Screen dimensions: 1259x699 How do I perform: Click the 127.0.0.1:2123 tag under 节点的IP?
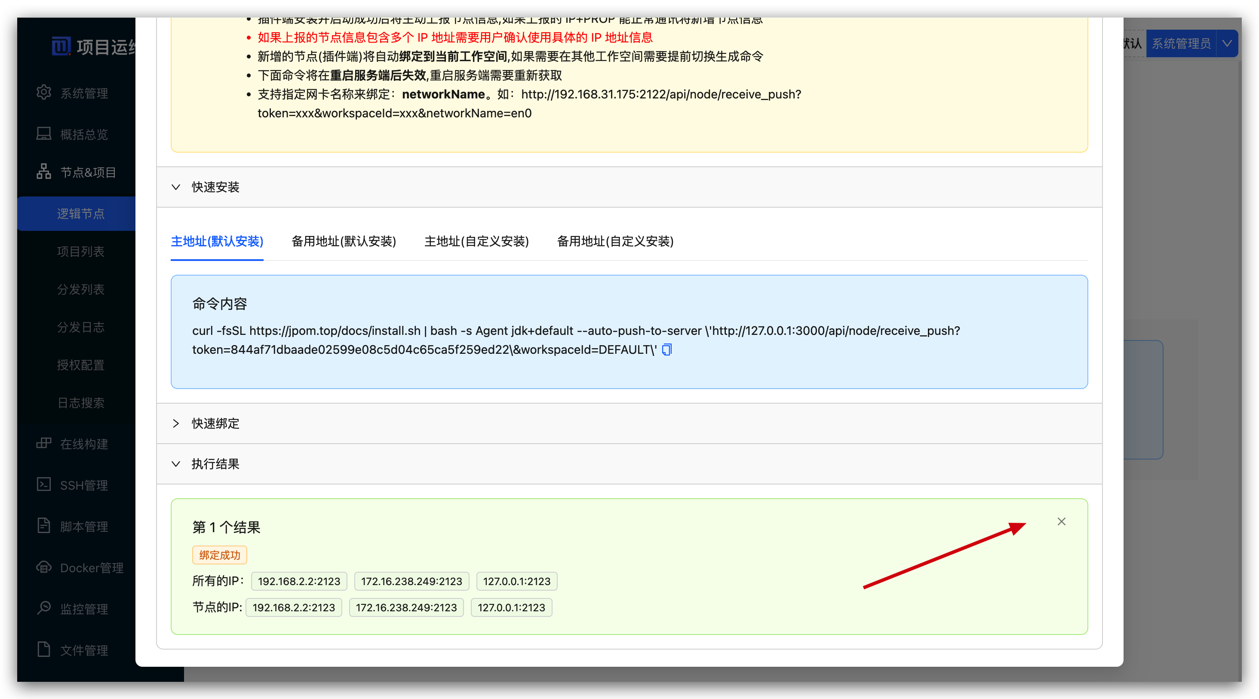(x=511, y=608)
